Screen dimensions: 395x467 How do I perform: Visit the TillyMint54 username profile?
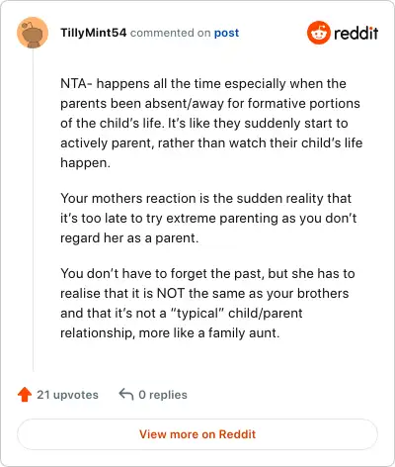(94, 33)
